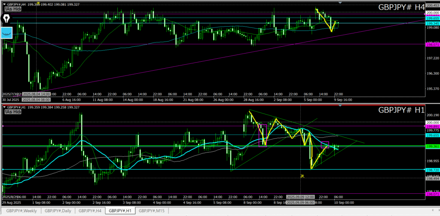Click the chart shift triangle atop H4 chart
The height and width of the screenshot is (216, 440).
340,3
